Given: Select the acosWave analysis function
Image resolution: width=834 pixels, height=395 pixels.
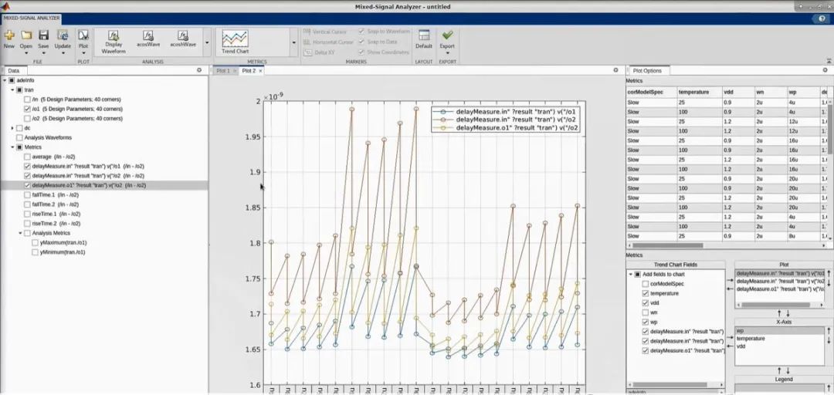Looking at the screenshot, I should pos(147,39).
